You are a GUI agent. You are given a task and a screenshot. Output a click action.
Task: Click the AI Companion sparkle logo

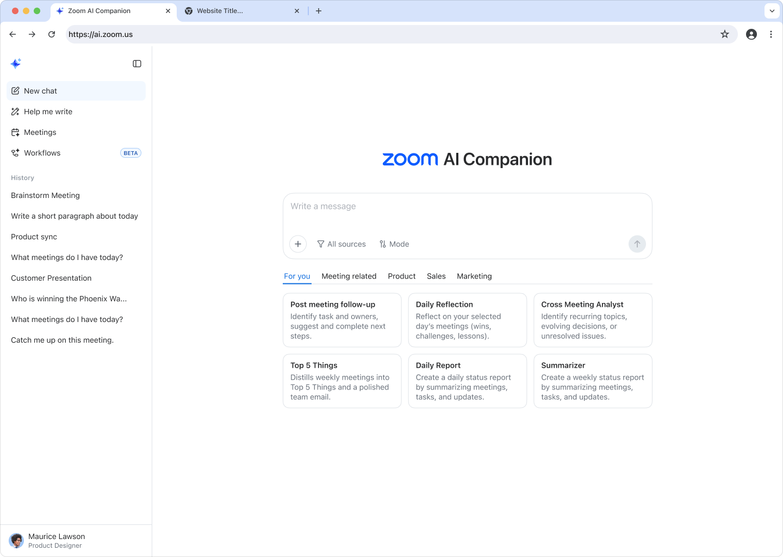(16, 63)
